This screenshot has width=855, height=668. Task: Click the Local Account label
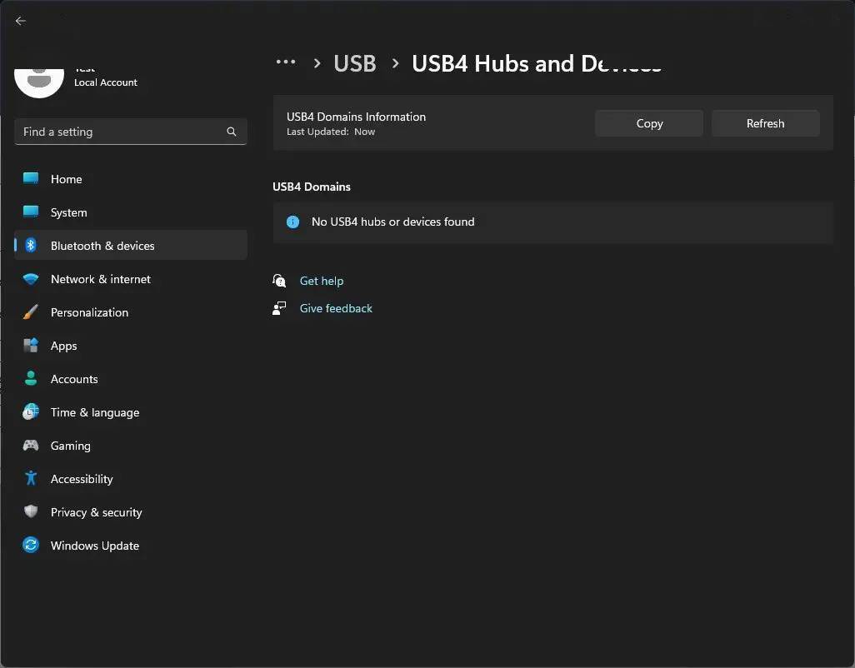tap(106, 82)
